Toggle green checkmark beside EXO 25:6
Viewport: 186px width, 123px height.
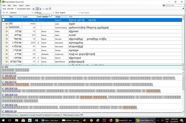click(x=3, y=76)
